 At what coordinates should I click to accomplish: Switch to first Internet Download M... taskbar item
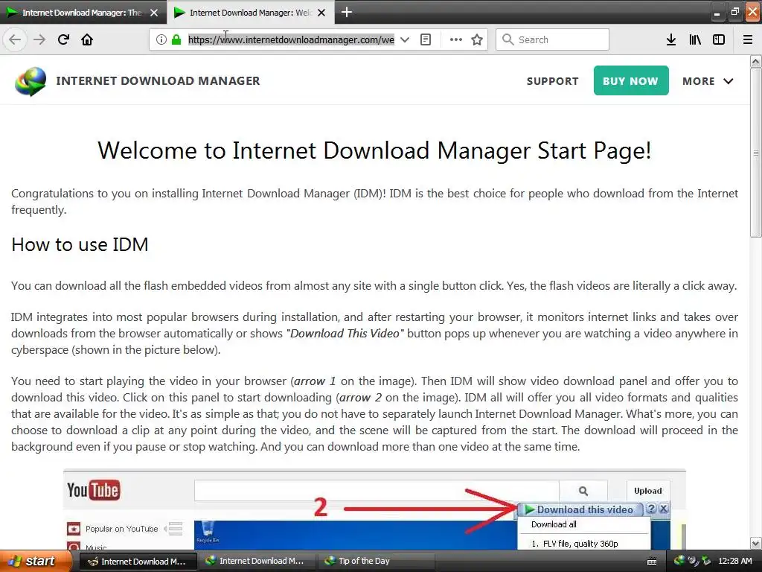click(138, 562)
